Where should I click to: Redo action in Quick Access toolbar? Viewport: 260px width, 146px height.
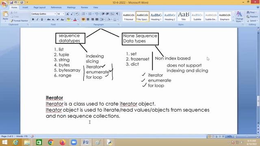[x=22, y=2]
